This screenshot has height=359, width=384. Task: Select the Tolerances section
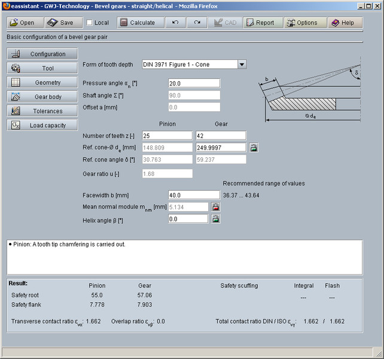(42, 111)
